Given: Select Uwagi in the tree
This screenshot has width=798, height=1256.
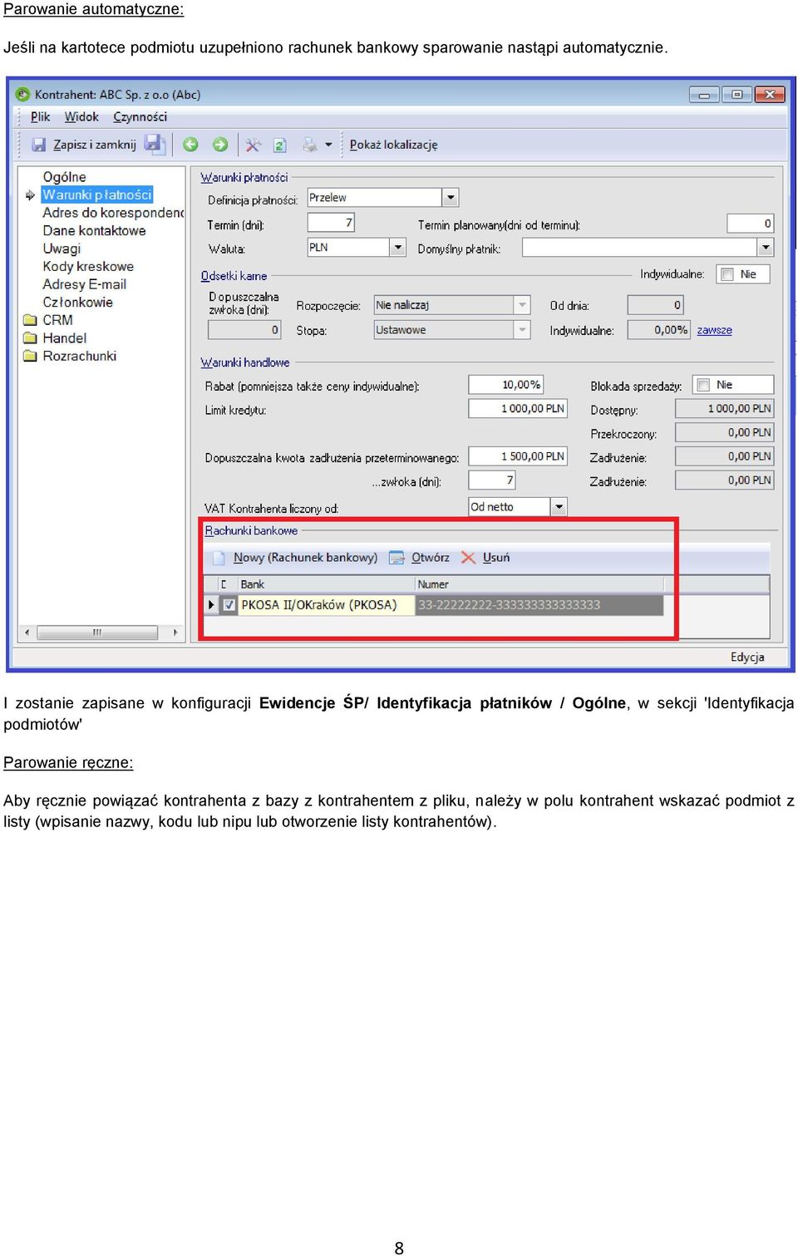Looking at the screenshot, I should (62, 249).
